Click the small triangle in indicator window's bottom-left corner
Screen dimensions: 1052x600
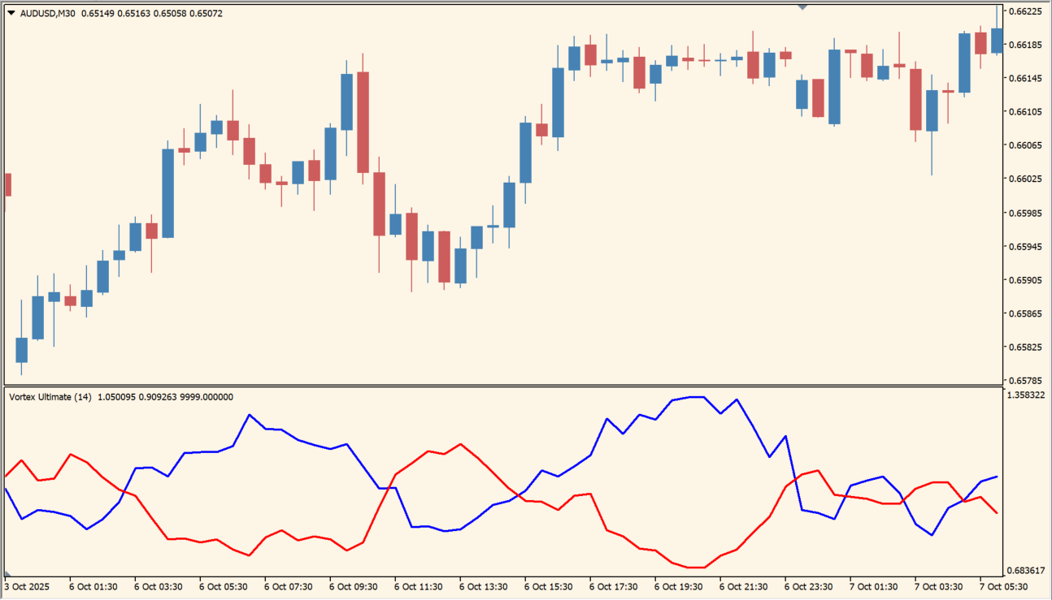[8, 573]
